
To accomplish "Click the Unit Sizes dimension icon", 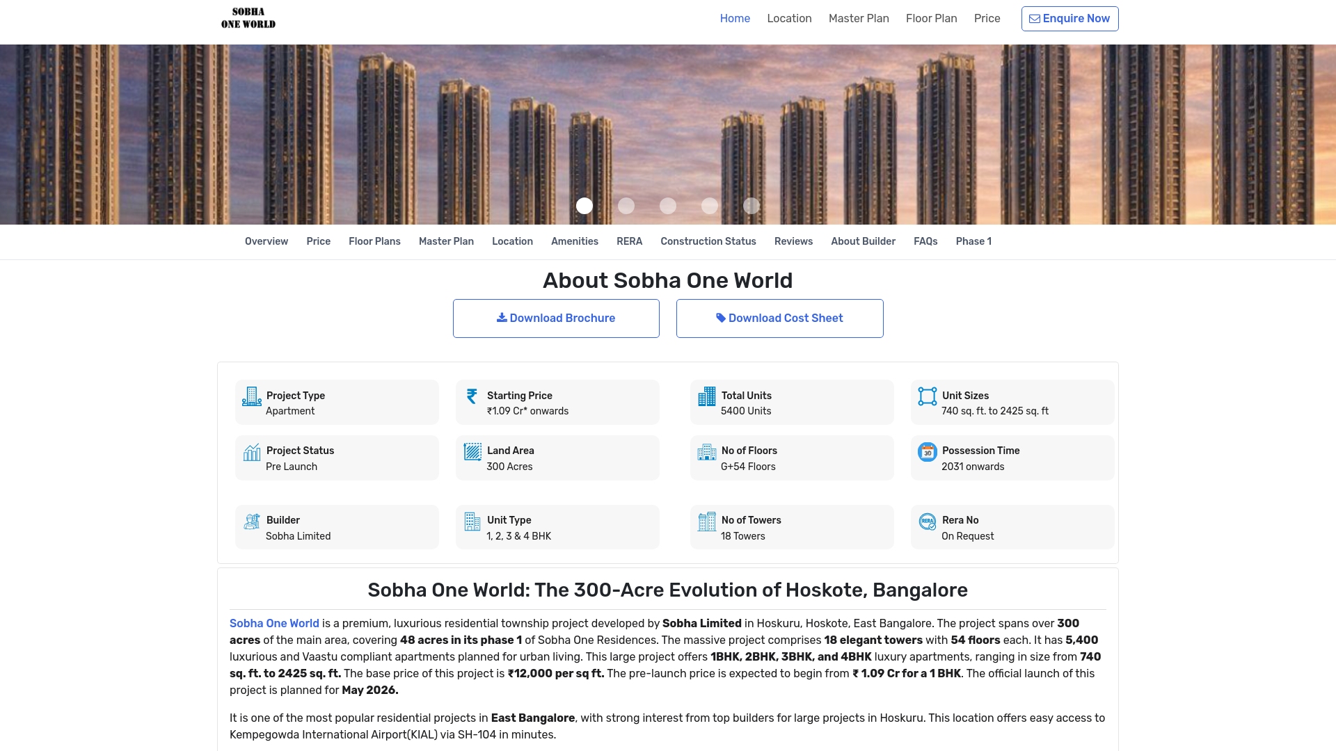I will (x=928, y=396).
